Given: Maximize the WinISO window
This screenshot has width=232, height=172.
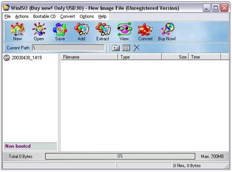Looking at the screenshot, I should [216, 8].
